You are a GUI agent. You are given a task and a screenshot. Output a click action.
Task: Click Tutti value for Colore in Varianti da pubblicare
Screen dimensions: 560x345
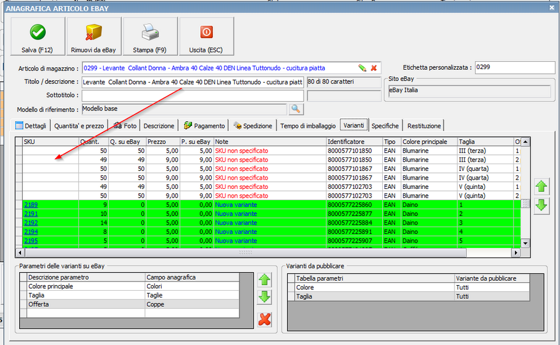tap(492, 288)
